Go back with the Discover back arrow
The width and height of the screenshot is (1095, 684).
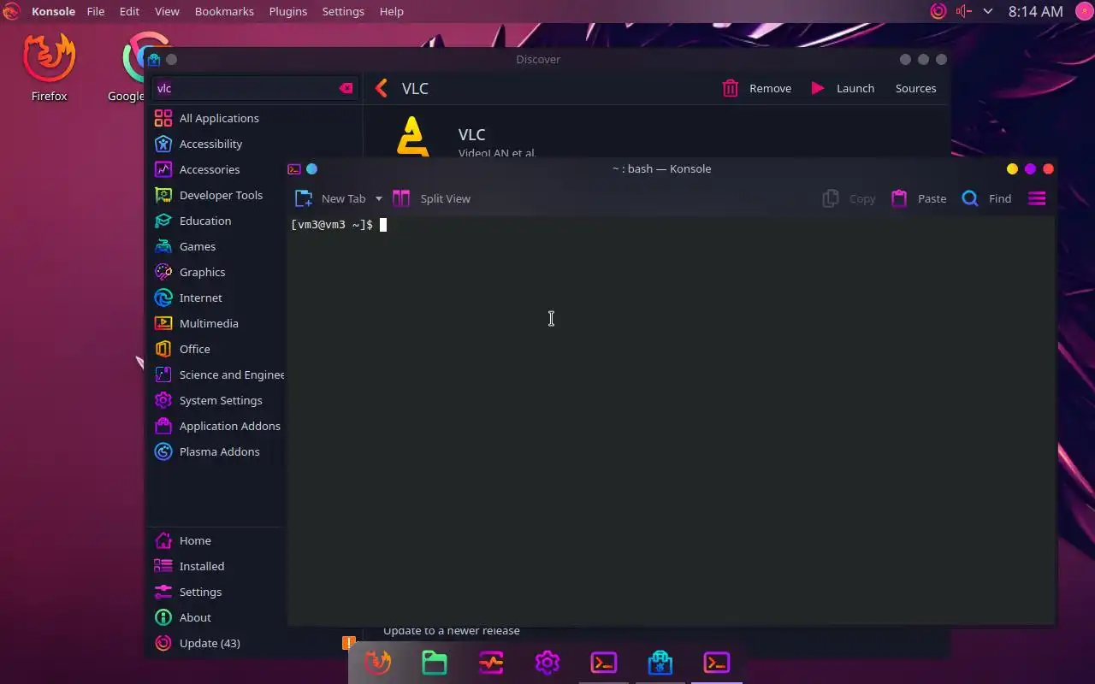click(x=382, y=88)
